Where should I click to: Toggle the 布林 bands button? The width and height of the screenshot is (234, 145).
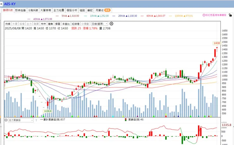[x=43, y=24]
